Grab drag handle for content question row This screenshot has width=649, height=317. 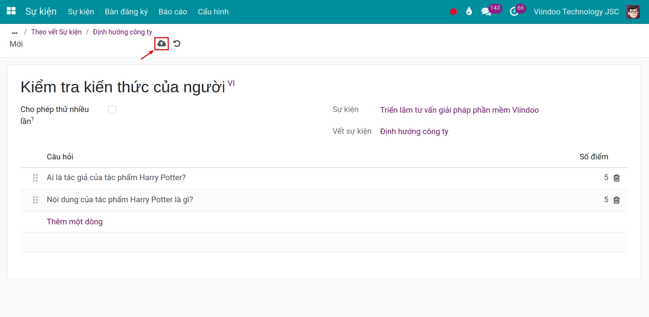(35, 200)
